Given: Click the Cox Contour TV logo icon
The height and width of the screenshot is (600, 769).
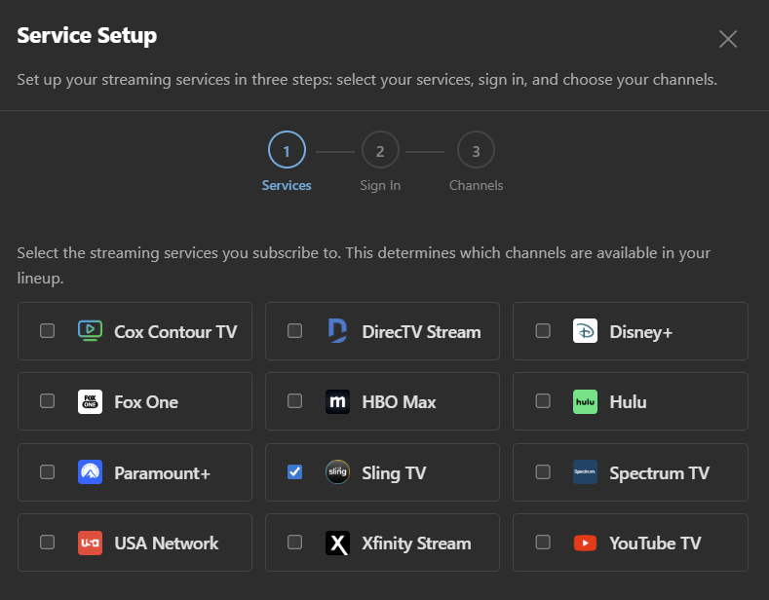Looking at the screenshot, I should tap(91, 331).
